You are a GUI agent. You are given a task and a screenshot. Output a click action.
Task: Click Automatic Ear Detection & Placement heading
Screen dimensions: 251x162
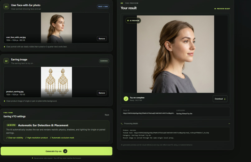tap(43, 125)
